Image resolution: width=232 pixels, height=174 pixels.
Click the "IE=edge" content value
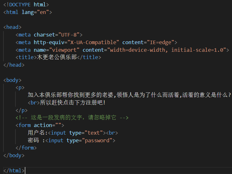(x=160, y=42)
